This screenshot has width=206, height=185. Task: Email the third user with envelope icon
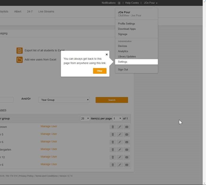(127, 142)
